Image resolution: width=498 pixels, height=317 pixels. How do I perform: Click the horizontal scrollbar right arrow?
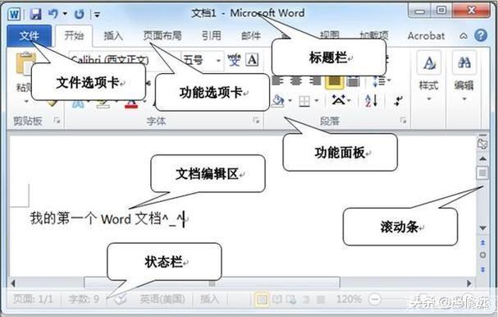469,283
